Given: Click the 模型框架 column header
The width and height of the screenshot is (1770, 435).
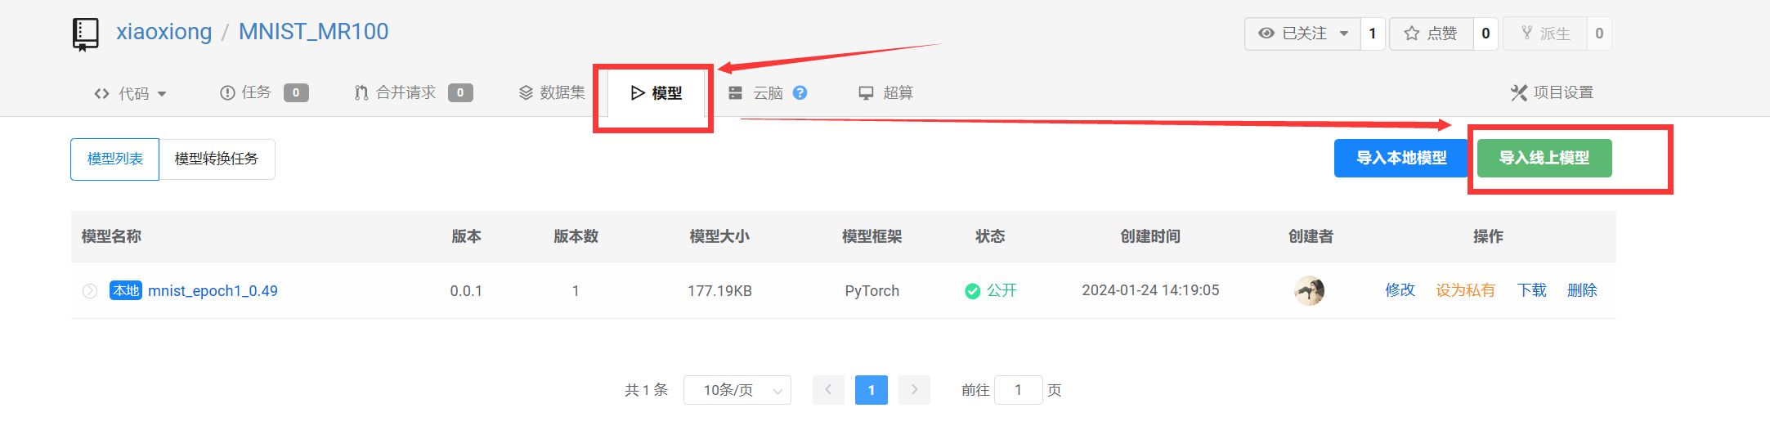Looking at the screenshot, I should (872, 236).
